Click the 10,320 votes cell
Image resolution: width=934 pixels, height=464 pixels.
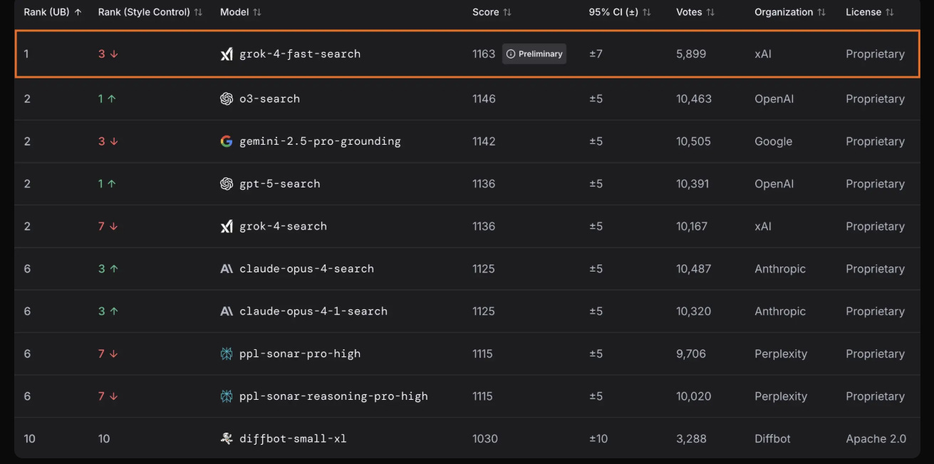pos(694,311)
